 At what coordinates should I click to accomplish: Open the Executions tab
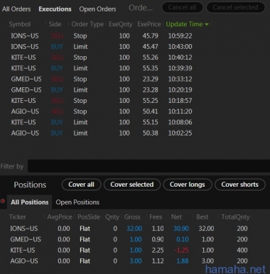[55, 9]
